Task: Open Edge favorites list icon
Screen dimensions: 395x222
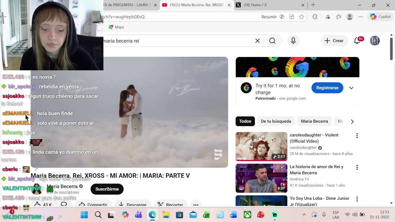Action: 339,17
